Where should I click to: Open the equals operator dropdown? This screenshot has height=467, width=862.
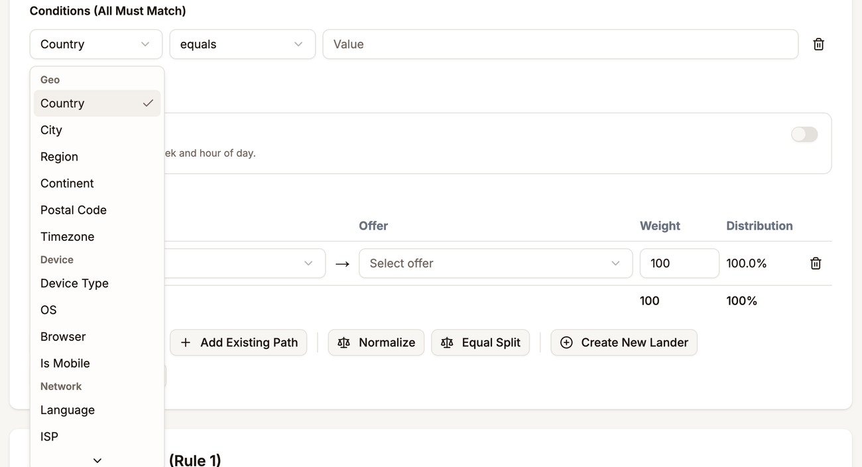point(243,44)
